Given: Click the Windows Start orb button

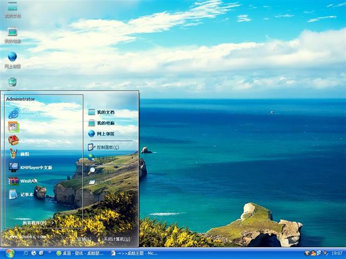Looking at the screenshot, I should pyautogui.click(x=10, y=254).
